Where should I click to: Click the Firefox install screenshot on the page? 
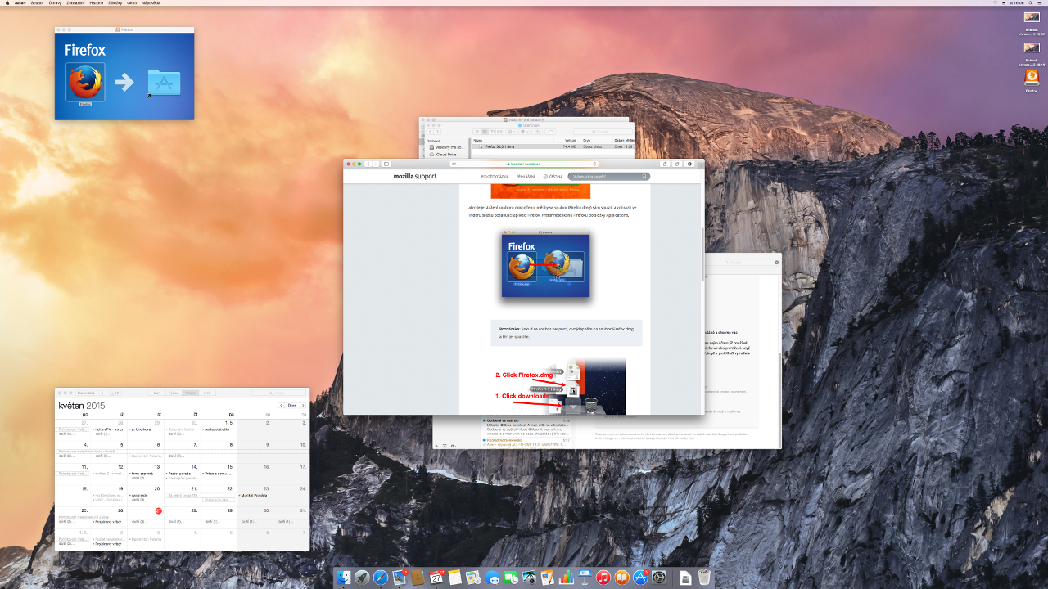click(x=545, y=266)
